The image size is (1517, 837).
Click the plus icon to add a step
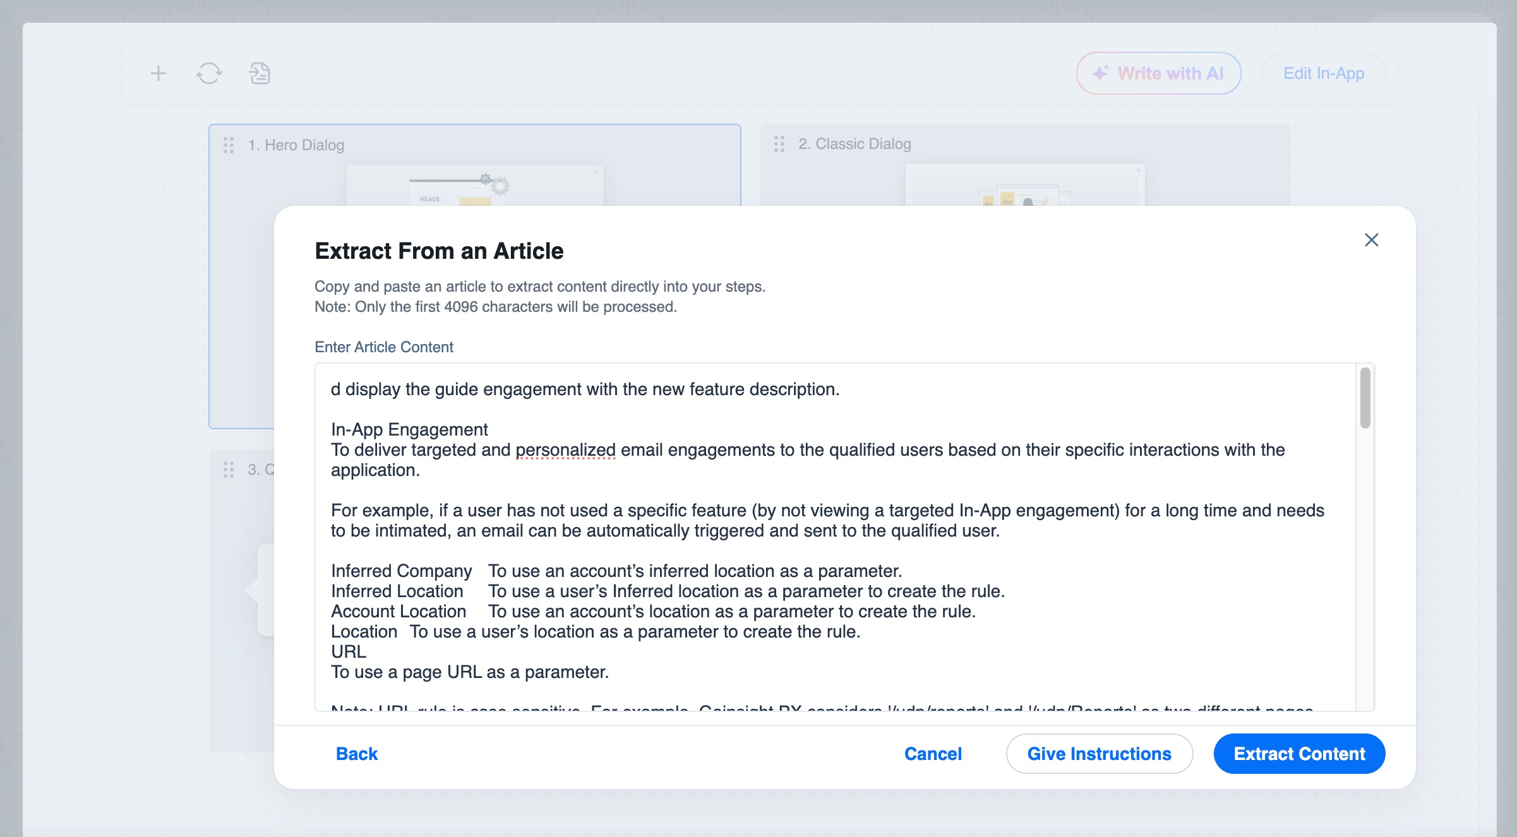158,73
